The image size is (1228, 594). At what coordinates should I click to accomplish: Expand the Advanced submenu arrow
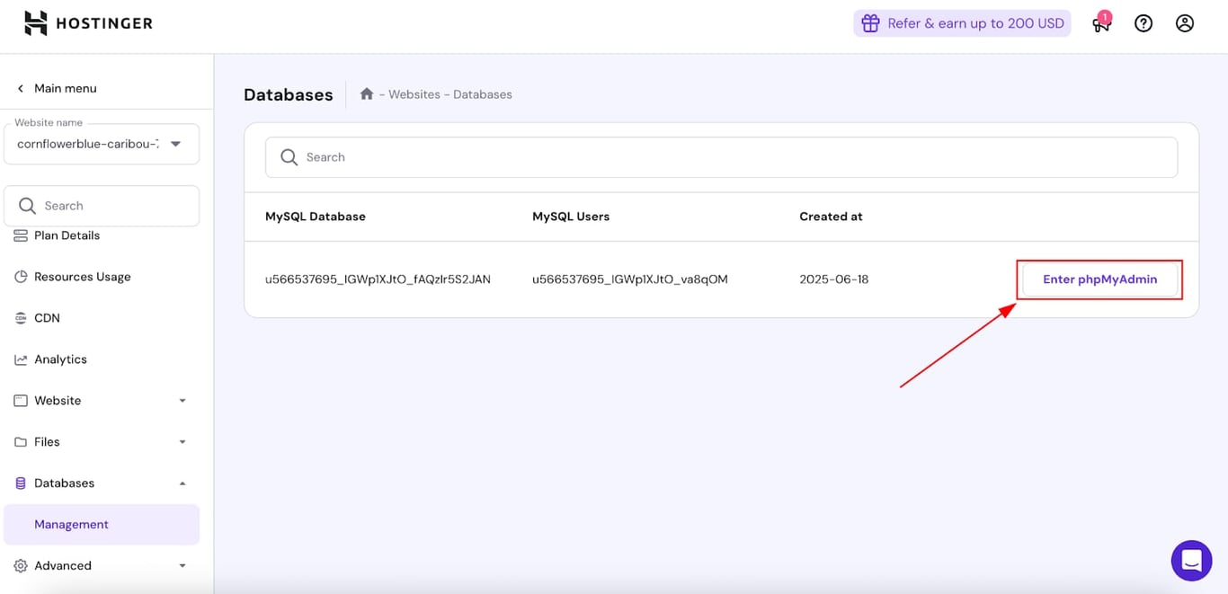click(x=182, y=566)
